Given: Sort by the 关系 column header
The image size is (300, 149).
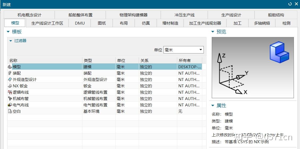Looking at the screenshot, I should (x=158, y=60).
